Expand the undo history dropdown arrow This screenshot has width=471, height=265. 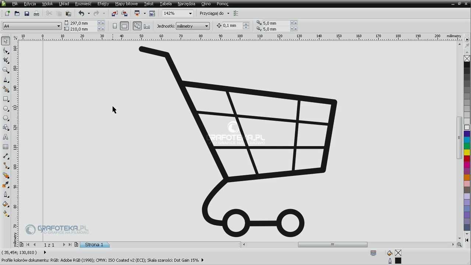(x=89, y=14)
